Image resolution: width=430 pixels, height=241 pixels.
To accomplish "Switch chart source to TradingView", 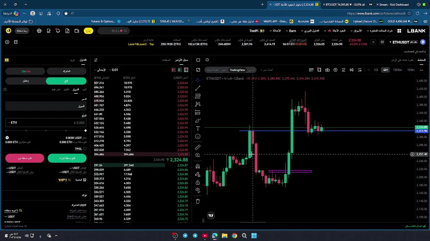I will point(238,70).
